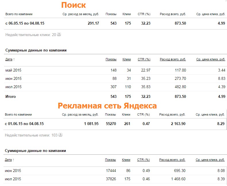Sort Поиск table by Ср. цена клика
The height and width of the screenshot is (186, 227).
[211, 59]
